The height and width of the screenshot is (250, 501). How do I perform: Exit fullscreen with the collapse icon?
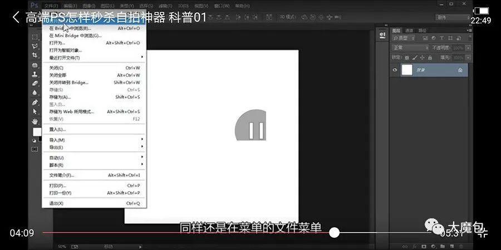483,232
